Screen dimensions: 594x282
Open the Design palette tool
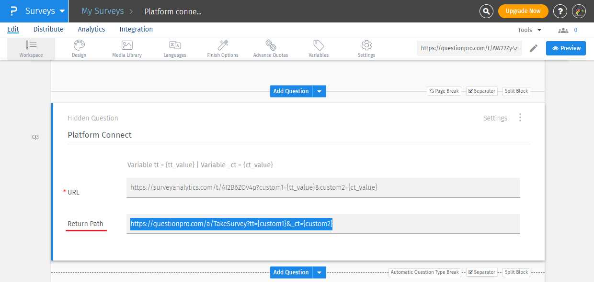coord(79,48)
